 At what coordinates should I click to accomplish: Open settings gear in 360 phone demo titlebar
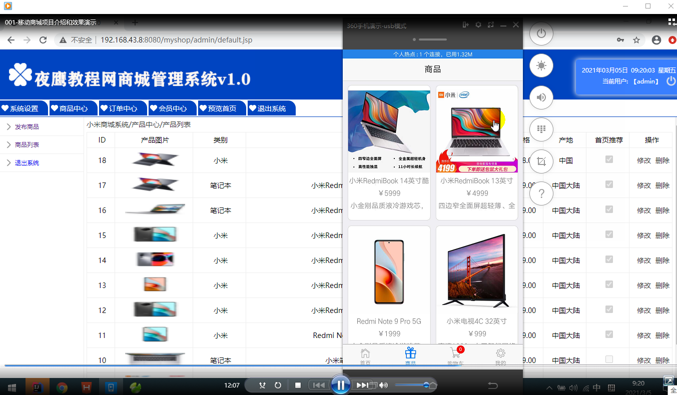pos(478,25)
